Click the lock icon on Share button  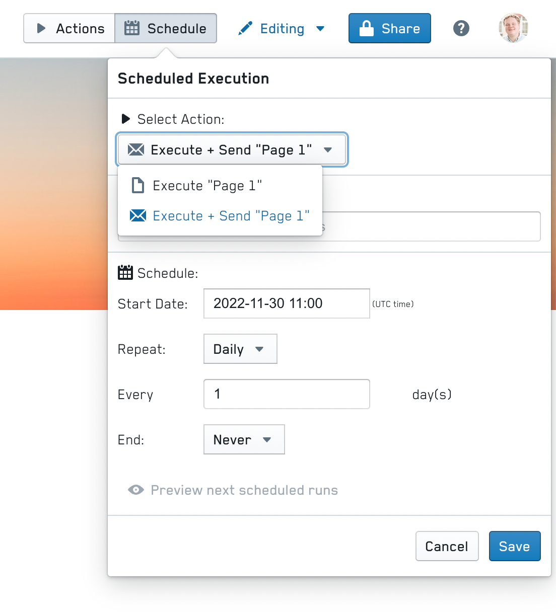tap(367, 28)
